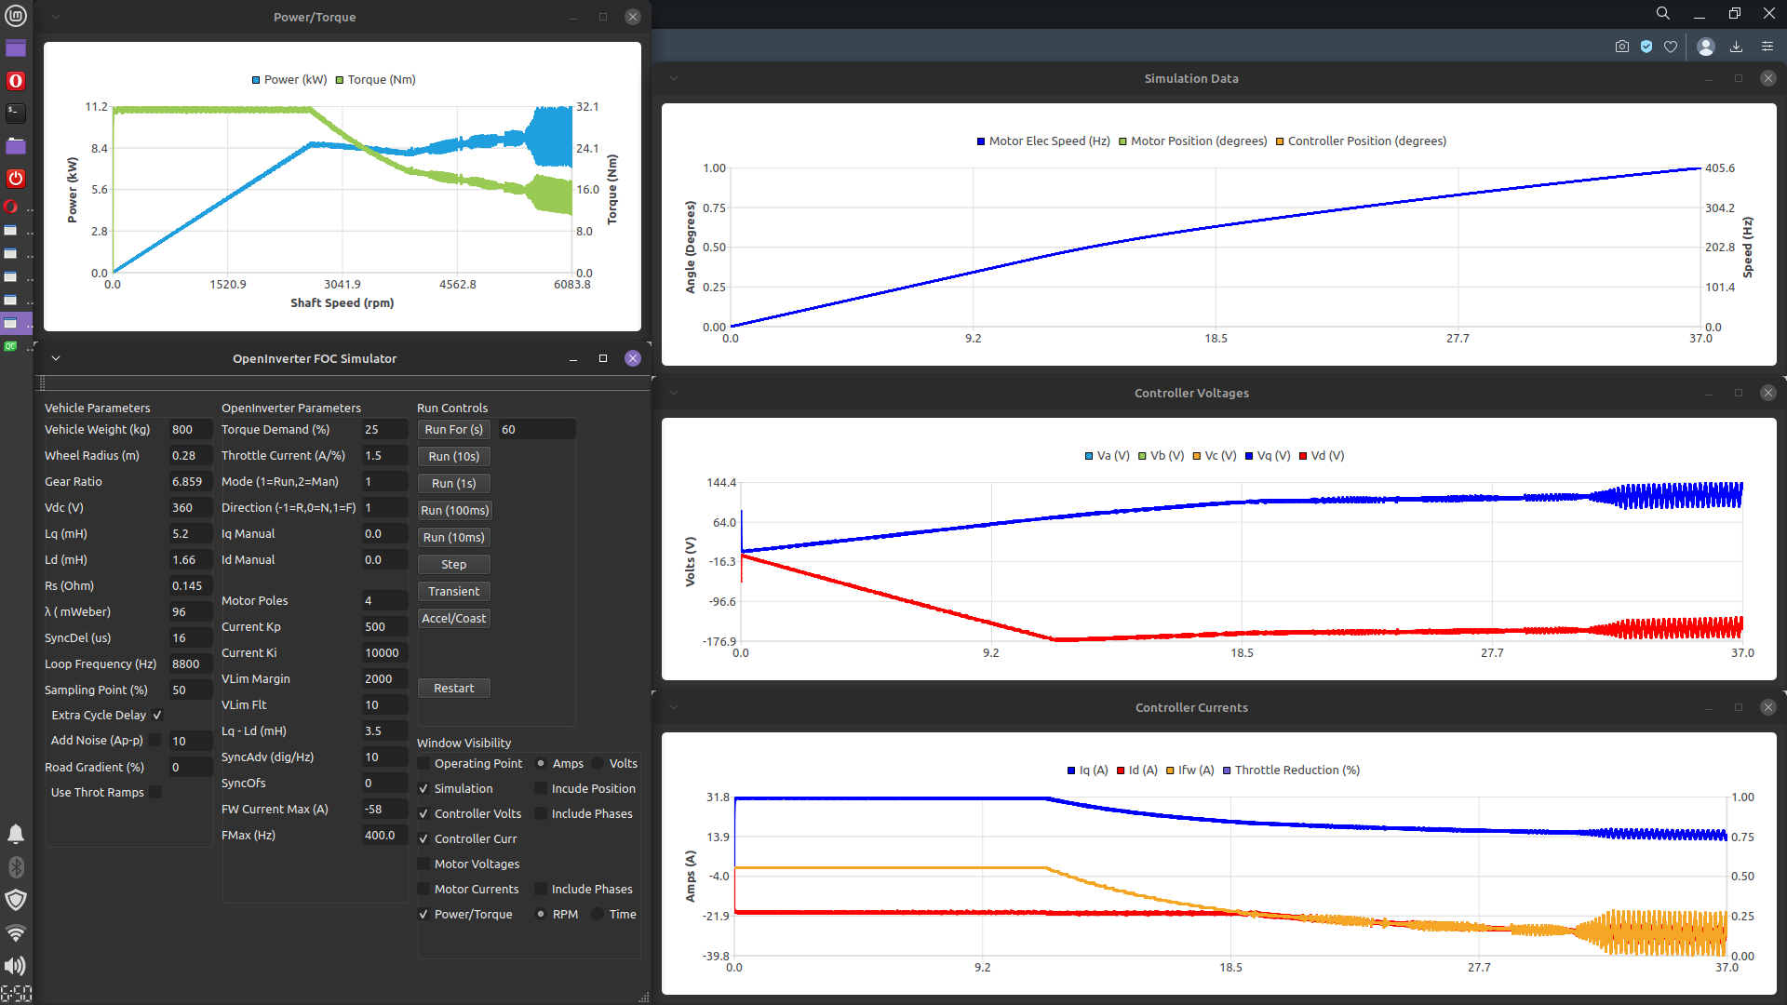Click the Restart button

pyautogui.click(x=453, y=689)
